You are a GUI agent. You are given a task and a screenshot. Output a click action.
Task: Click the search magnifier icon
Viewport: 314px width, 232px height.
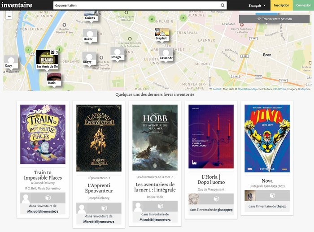[222, 5]
